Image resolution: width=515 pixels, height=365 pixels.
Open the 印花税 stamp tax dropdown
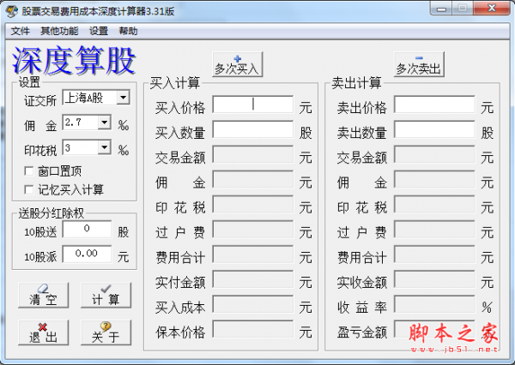click(105, 147)
